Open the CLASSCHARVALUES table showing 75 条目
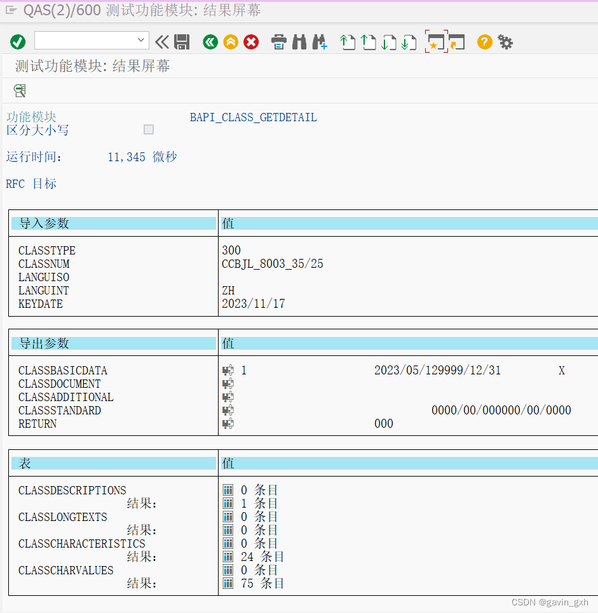 [x=228, y=583]
